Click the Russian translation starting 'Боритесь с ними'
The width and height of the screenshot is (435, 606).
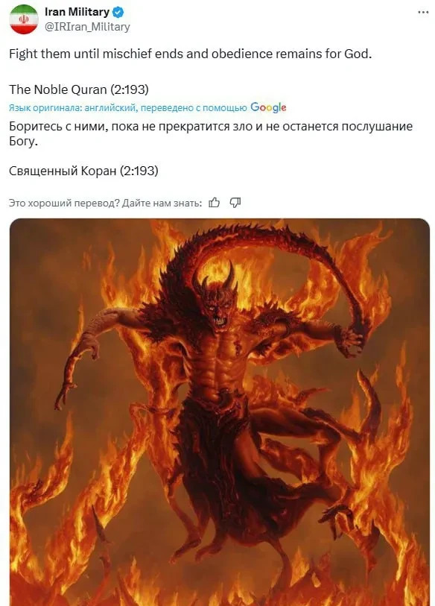pyautogui.click(x=211, y=133)
